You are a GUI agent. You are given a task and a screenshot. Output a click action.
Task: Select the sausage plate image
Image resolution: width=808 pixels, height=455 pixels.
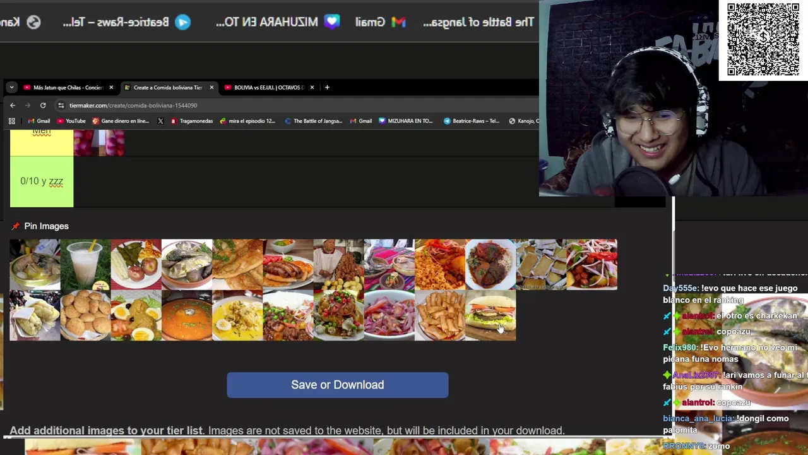pyautogui.click(x=288, y=264)
